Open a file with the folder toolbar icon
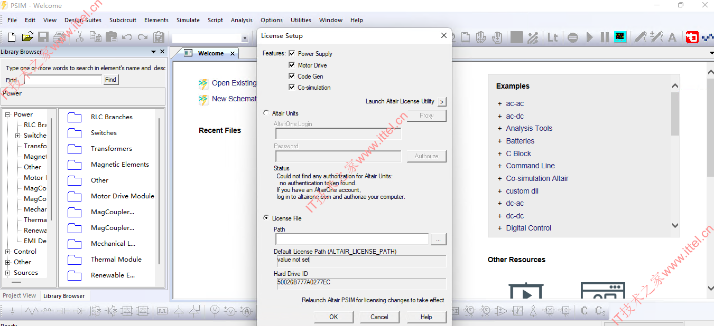The image size is (714, 326). (27, 37)
